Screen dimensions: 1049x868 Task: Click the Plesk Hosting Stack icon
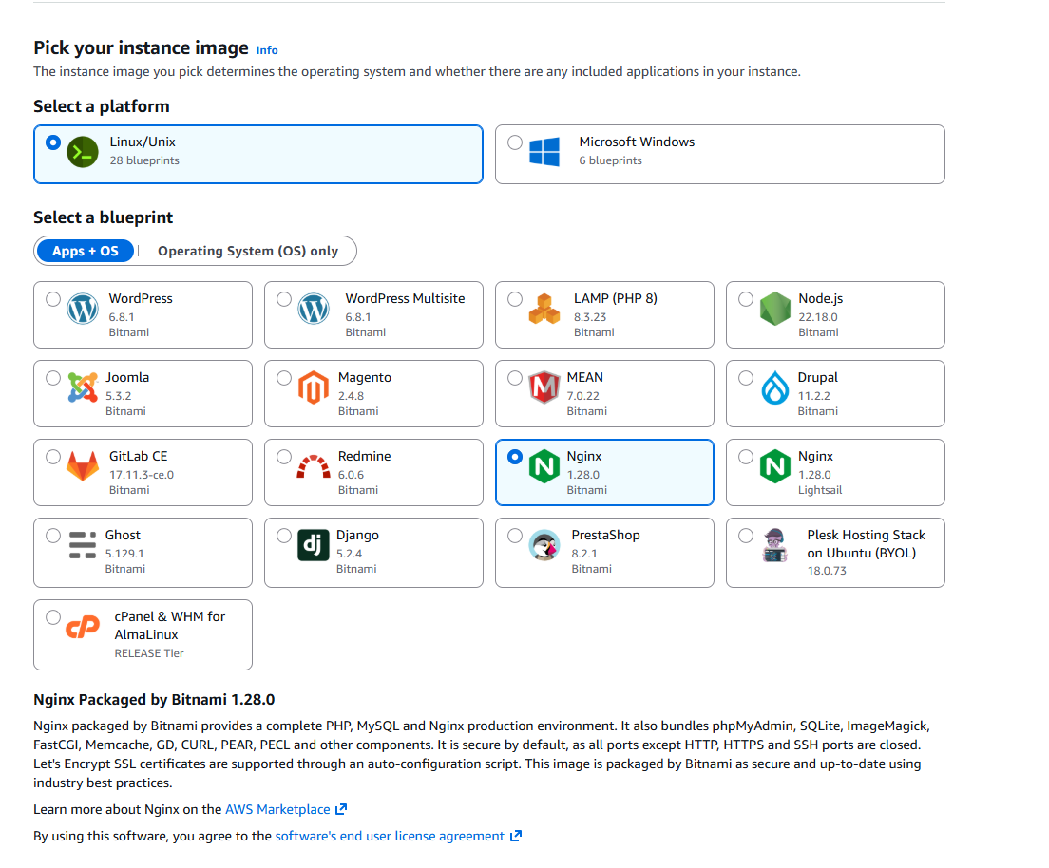774,545
